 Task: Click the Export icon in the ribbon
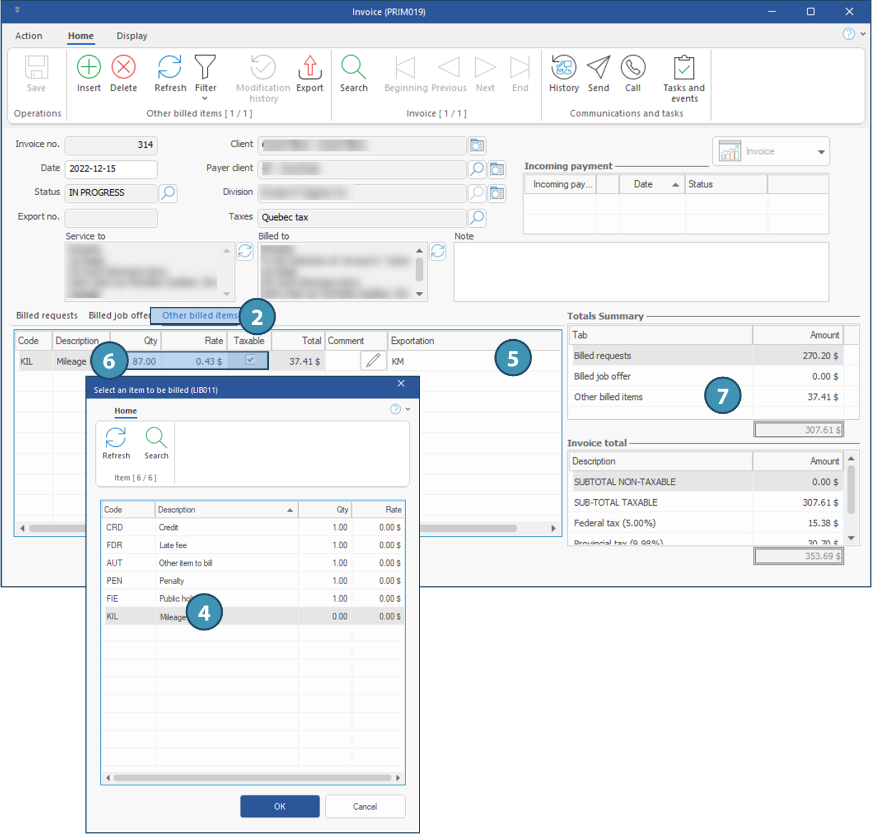(x=310, y=67)
